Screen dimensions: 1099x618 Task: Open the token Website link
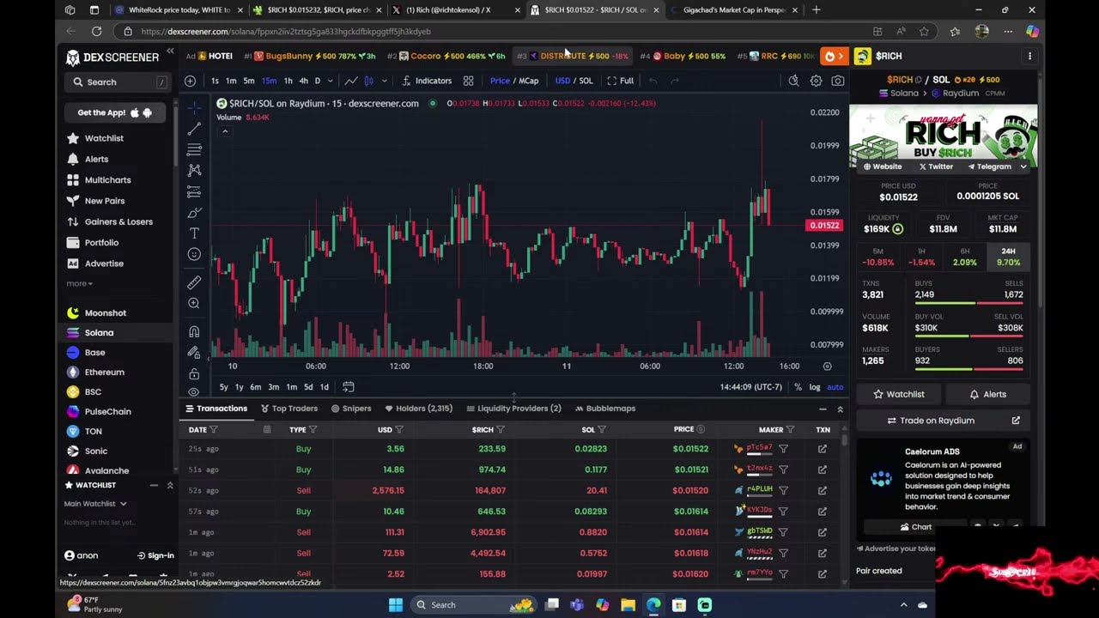coord(882,167)
